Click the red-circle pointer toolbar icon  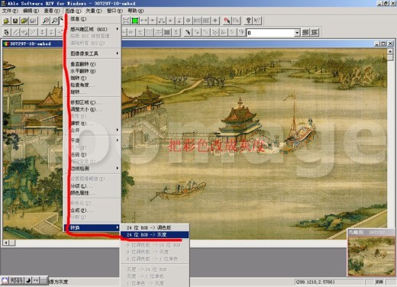[227, 21]
